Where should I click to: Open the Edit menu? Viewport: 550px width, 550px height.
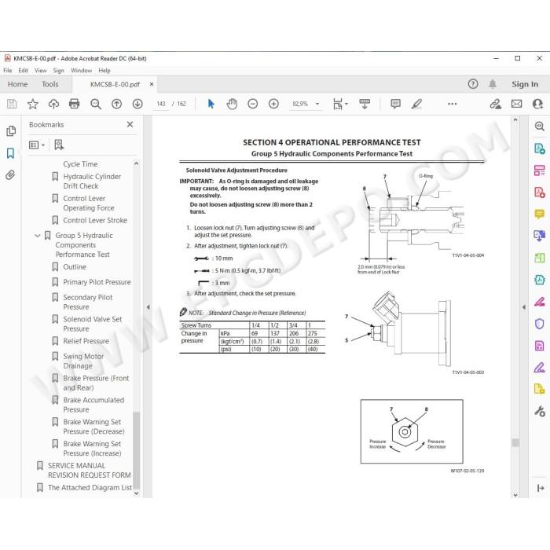click(x=23, y=71)
